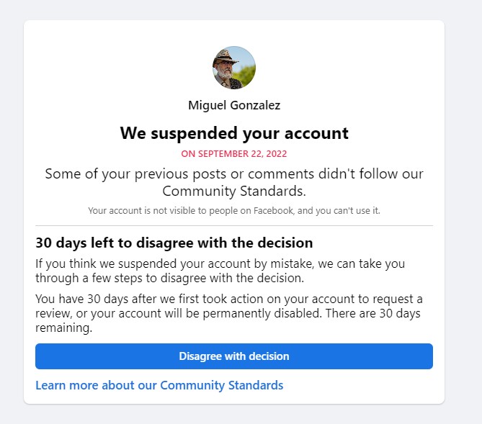Click permanently disabled in the warning text
The image size is (482, 424).
(x=263, y=313)
